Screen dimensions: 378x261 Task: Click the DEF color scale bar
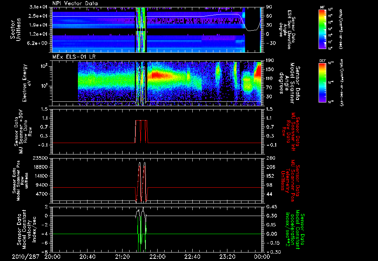(x=322, y=83)
